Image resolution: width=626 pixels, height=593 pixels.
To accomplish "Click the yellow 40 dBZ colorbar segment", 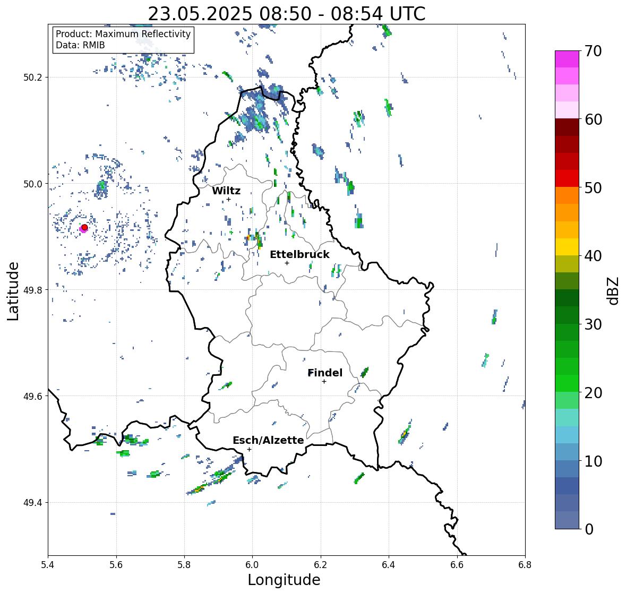I will 567,247.
